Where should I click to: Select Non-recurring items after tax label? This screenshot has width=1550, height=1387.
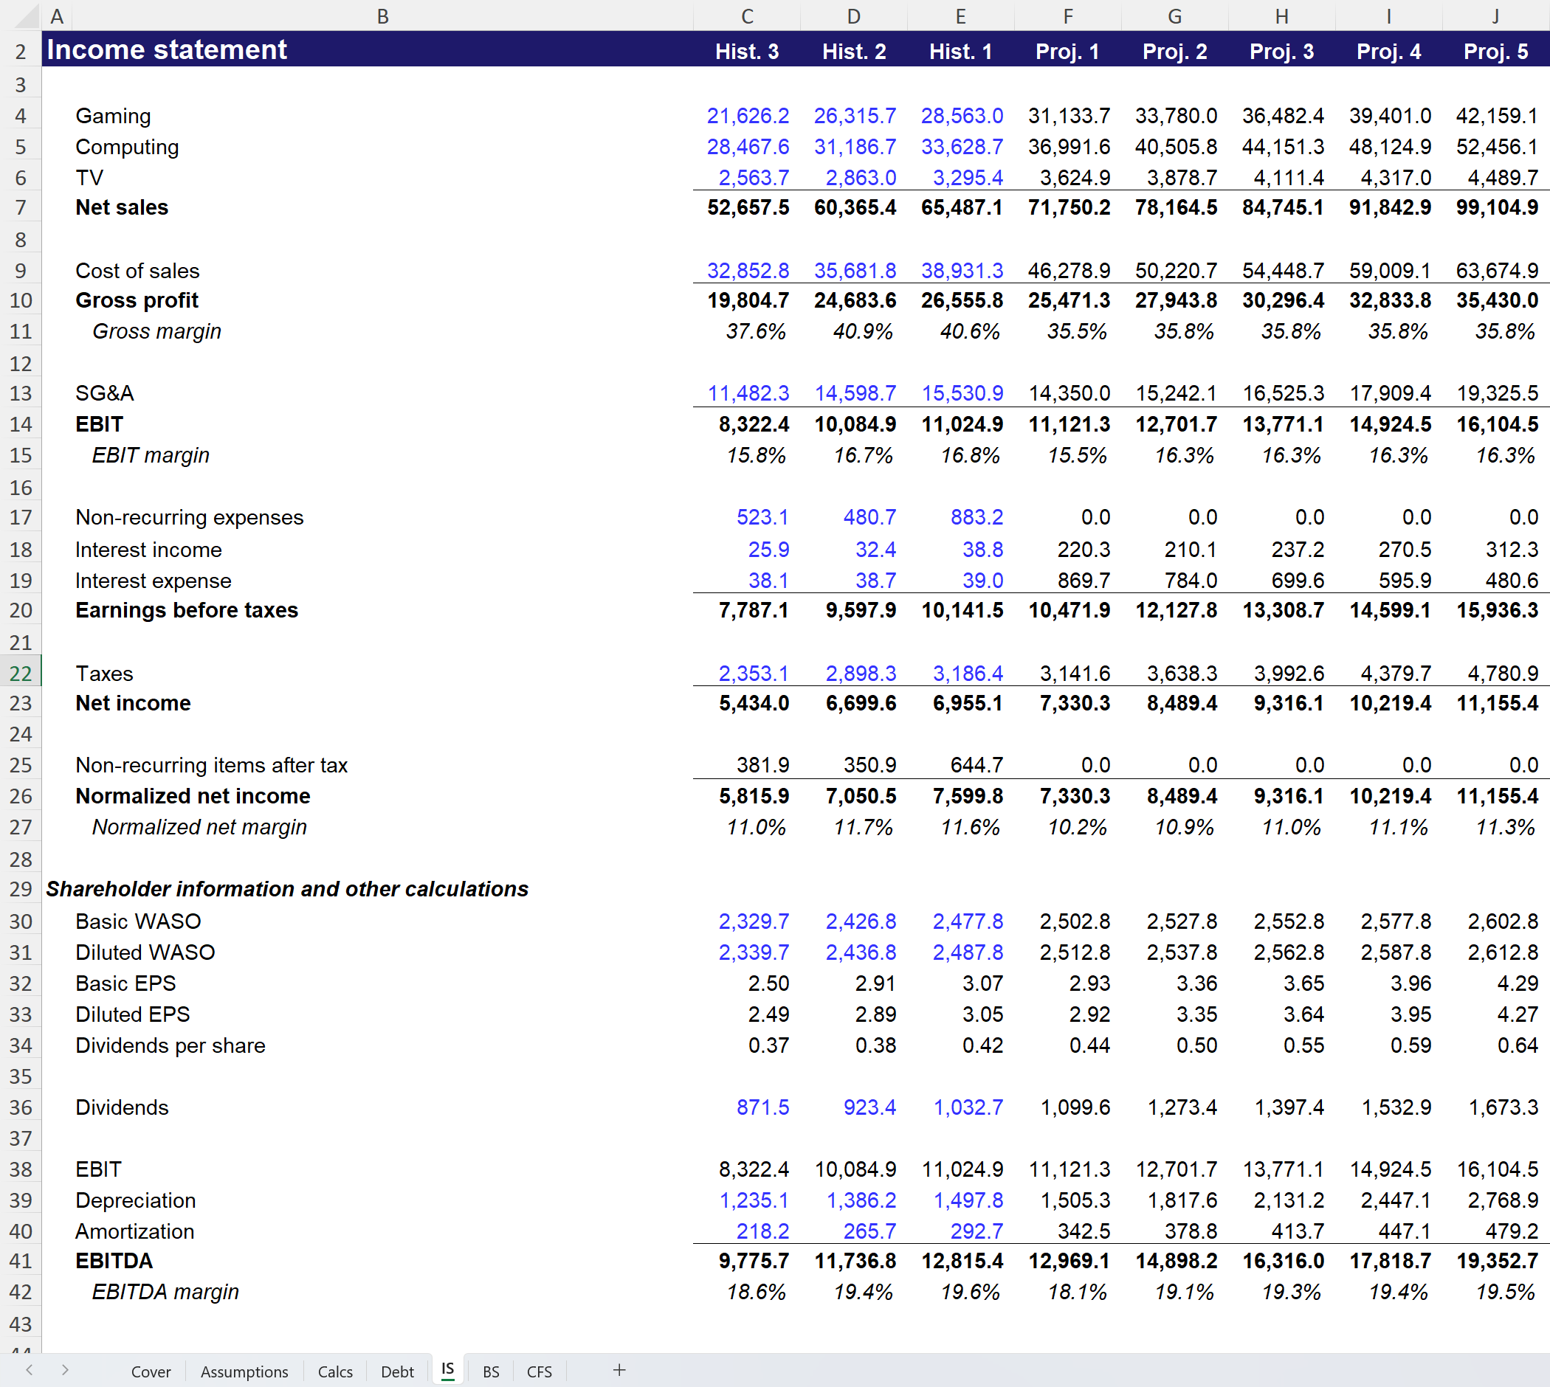click(211, 765)
